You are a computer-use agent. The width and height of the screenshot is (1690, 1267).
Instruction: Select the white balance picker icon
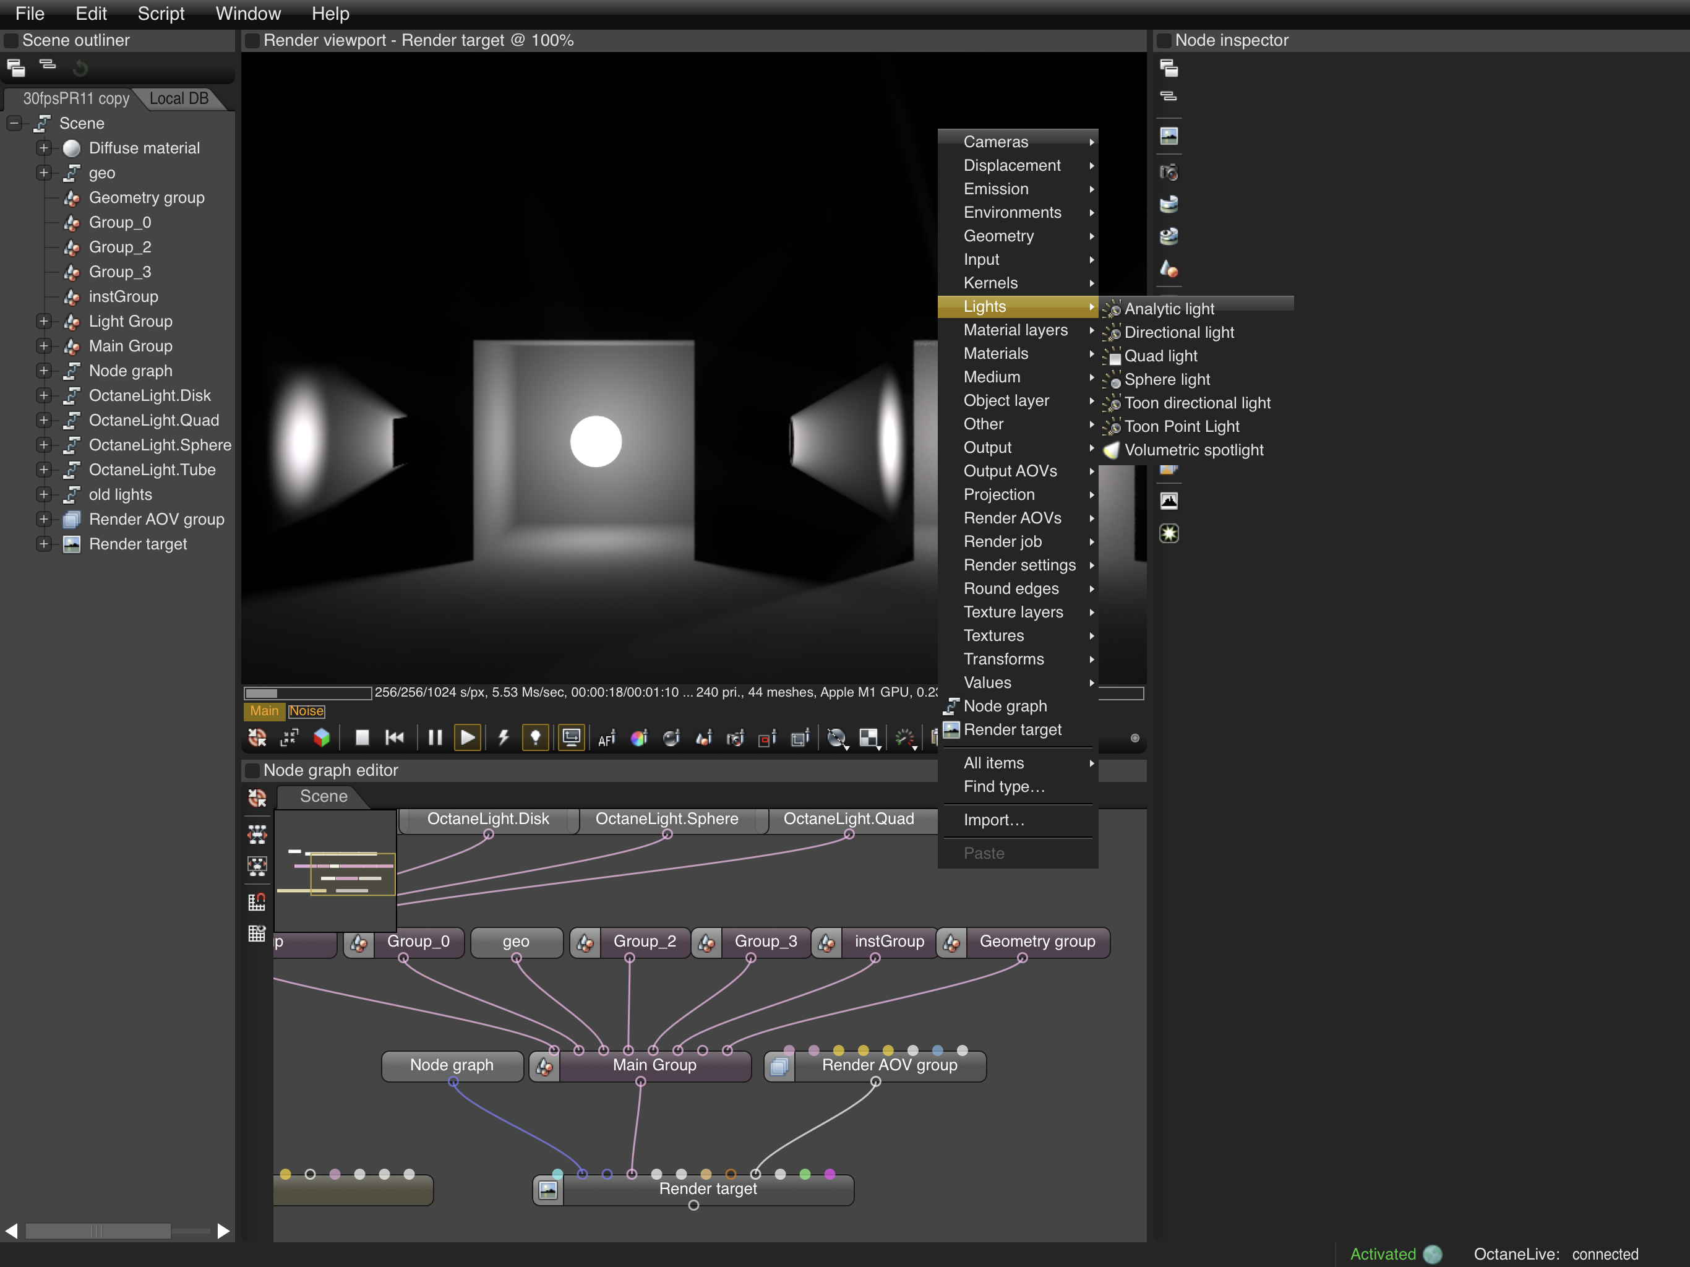coord(639,738)
